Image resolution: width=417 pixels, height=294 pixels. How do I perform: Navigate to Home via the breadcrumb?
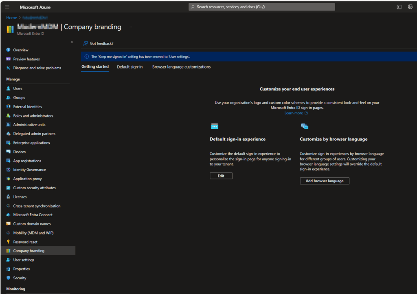pos(11,17)
